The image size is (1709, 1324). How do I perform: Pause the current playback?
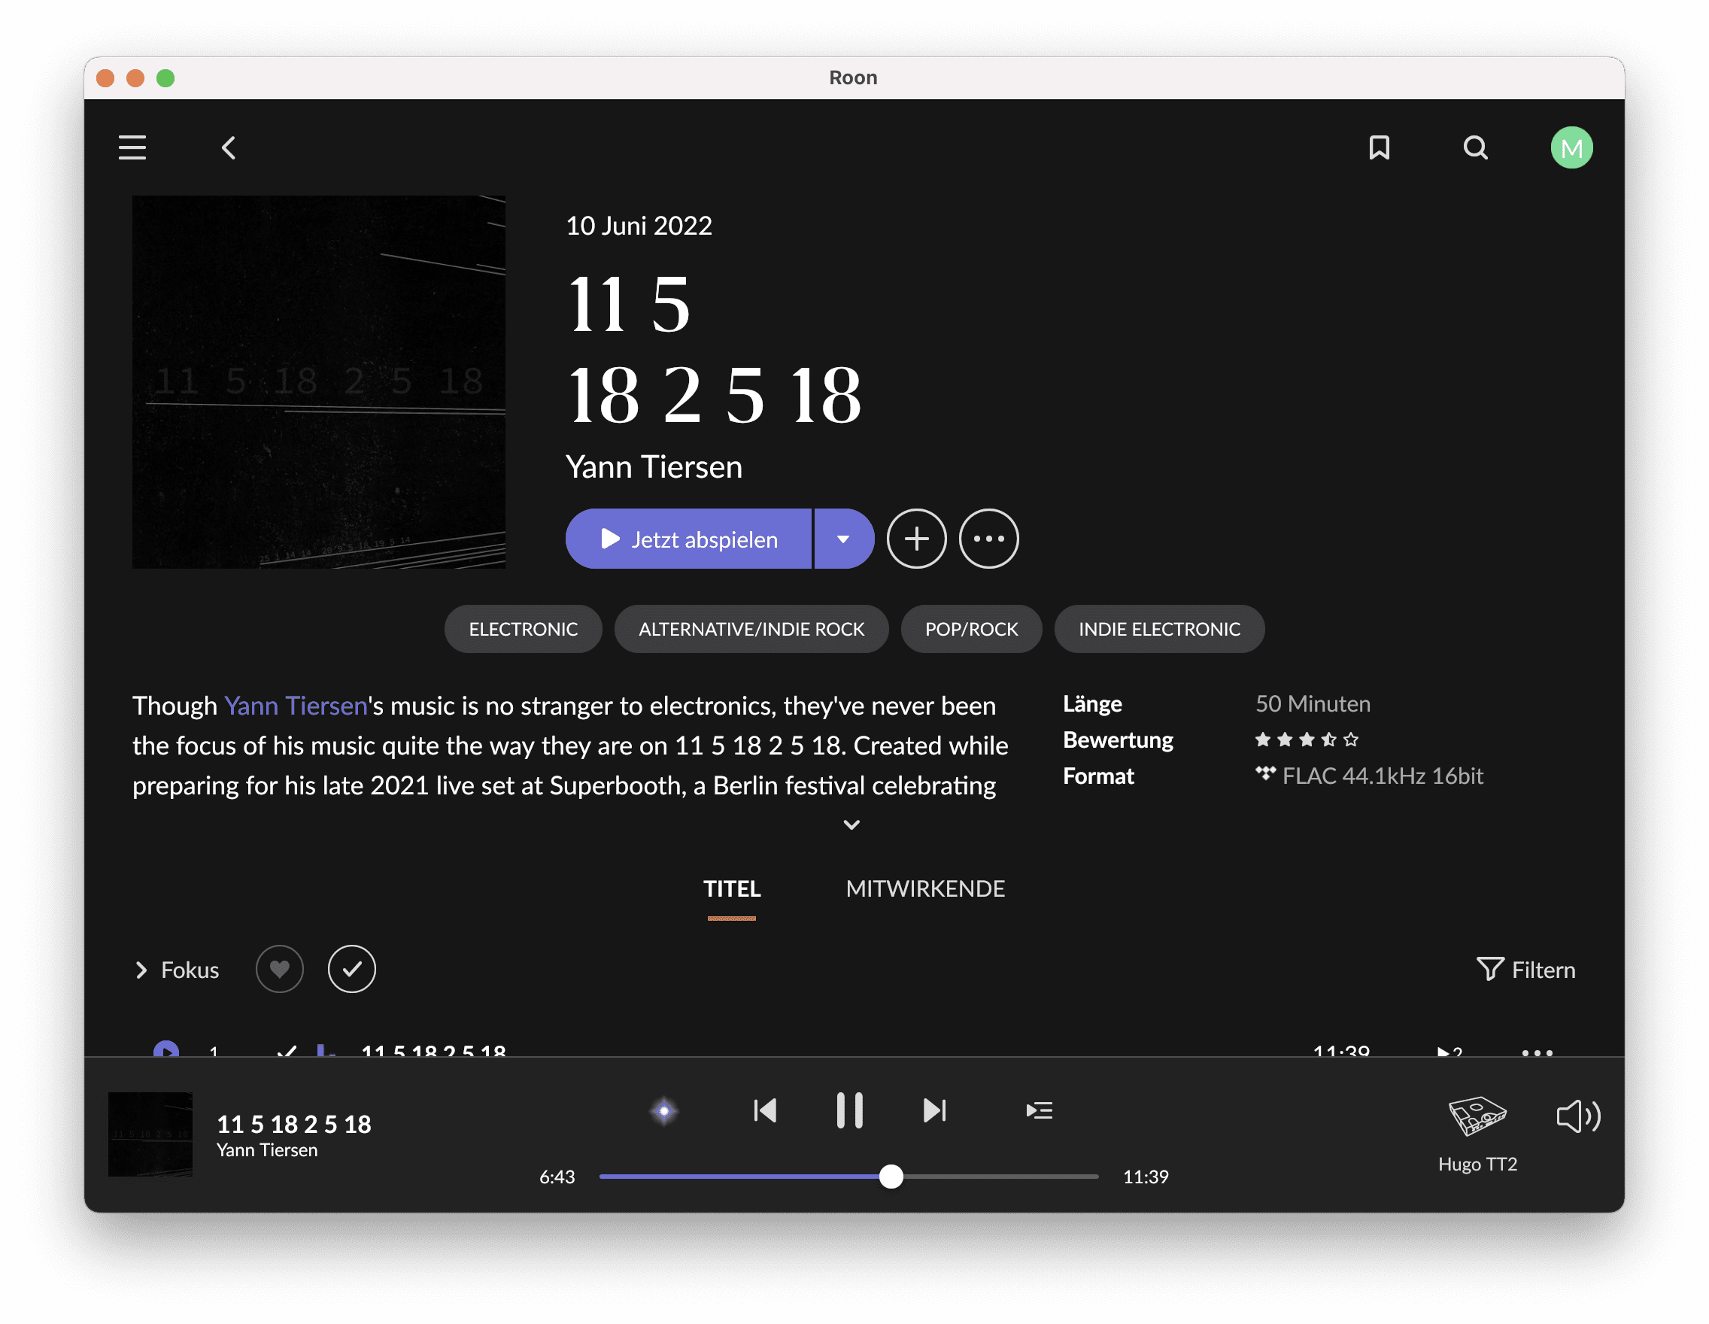(849, 1110)
